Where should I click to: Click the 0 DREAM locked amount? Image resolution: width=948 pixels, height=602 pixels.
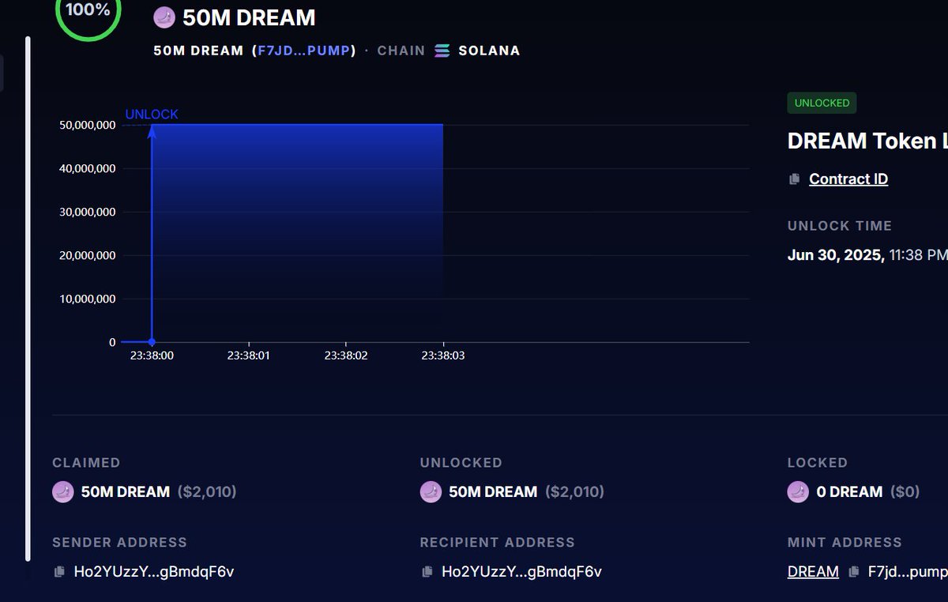click(x=849, y=491)
